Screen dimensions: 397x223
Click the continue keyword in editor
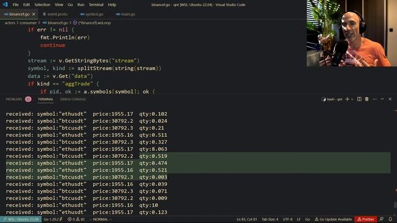53,45
